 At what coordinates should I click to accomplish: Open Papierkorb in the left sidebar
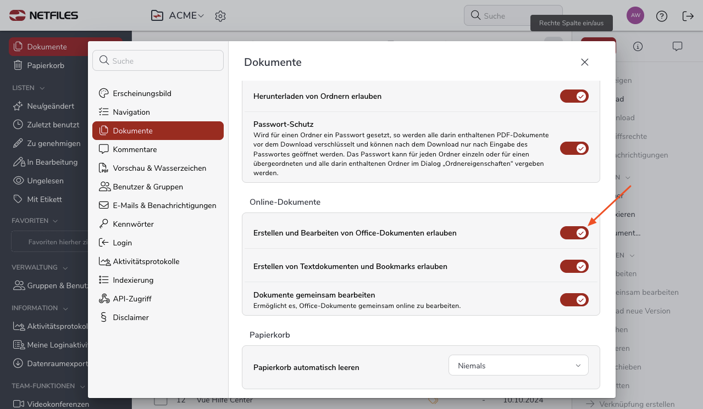click(46, 65)
